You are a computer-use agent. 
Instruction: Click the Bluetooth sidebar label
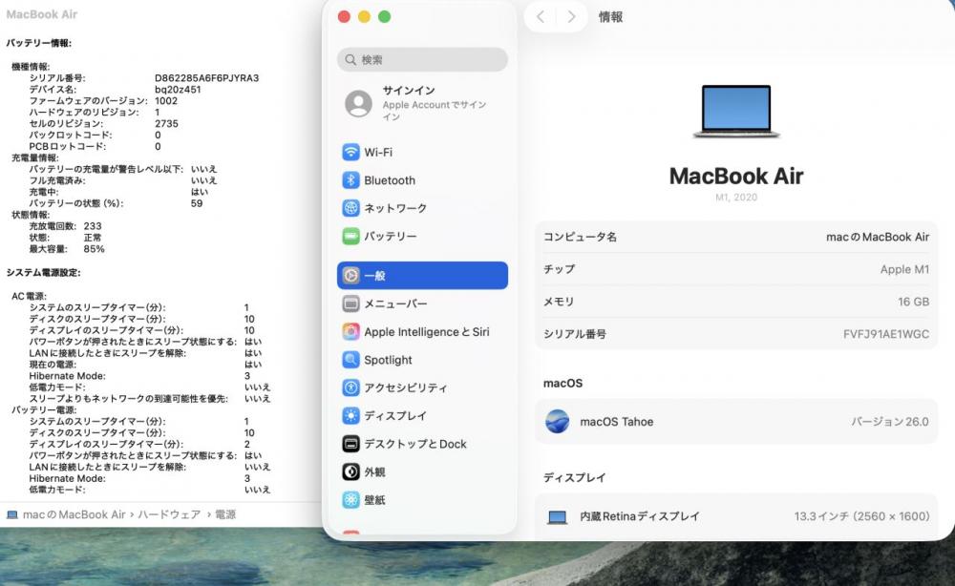(x=390, y=180)
